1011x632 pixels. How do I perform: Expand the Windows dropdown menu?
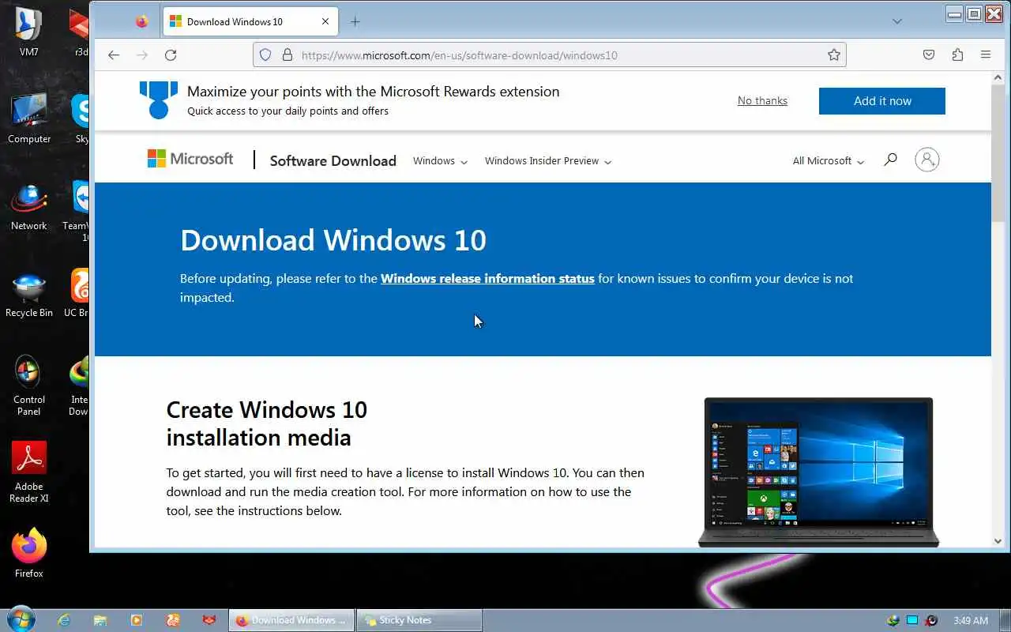(x=440, y=161)
